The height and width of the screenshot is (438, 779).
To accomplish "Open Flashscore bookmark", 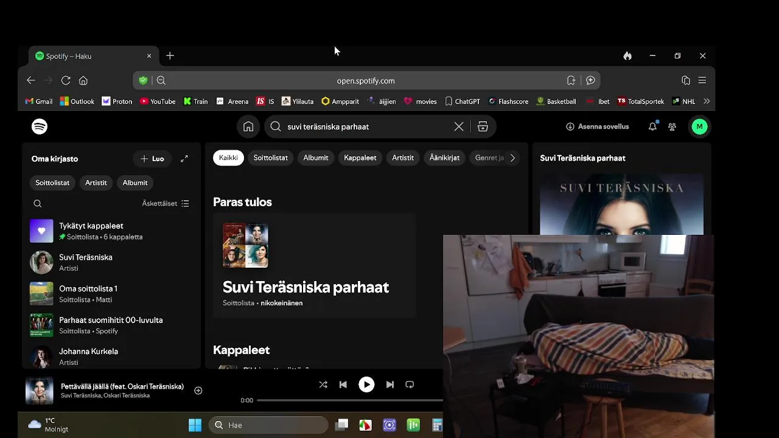I will 508,102.
